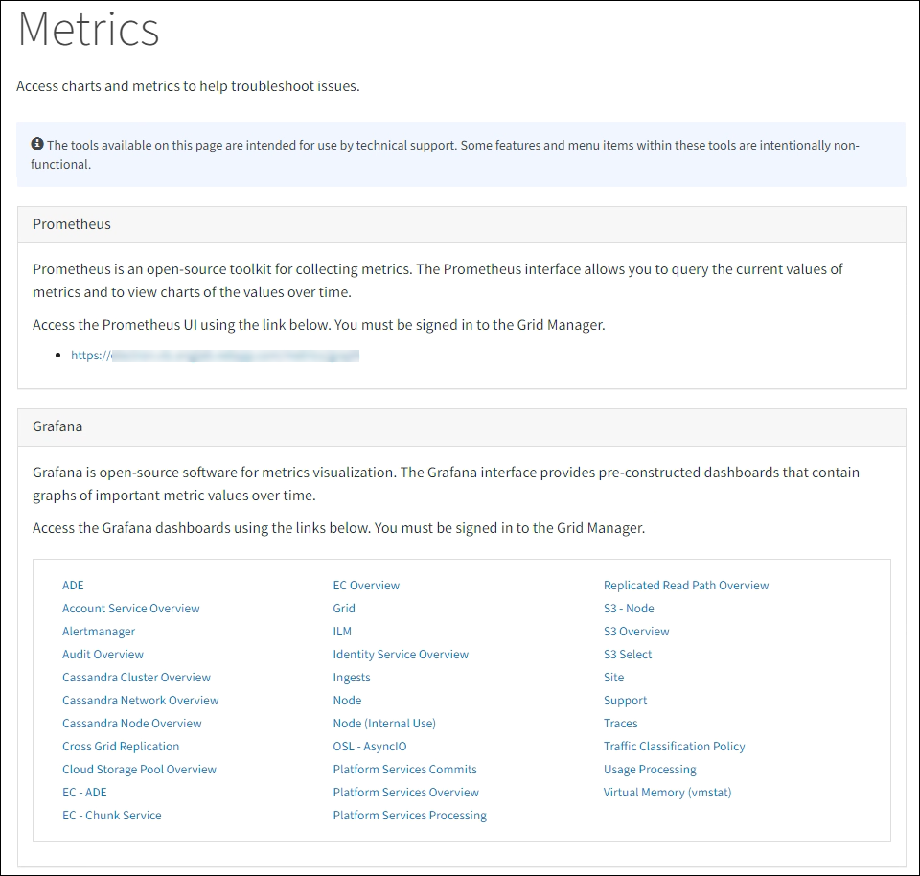Open Cassandra Cluster Overview dashboard
This screenshot has width=920, height=876.
point(136,678)
